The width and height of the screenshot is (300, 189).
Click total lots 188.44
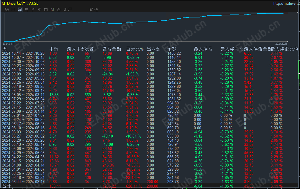[55, 186]
